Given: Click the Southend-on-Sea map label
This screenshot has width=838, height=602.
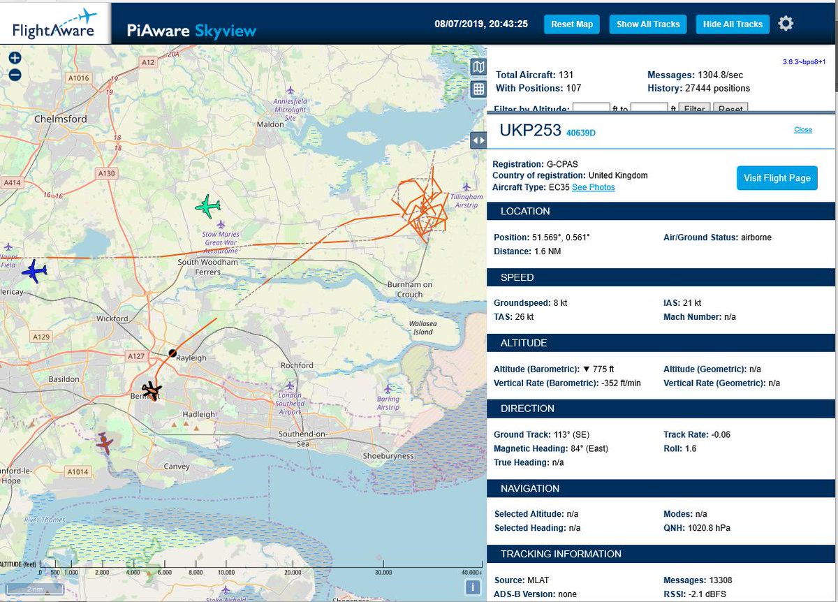Looking at the screenshot, I should pos(303,439).
